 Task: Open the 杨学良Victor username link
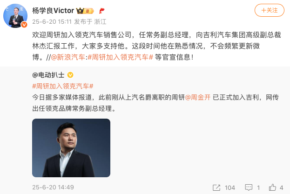(x=53, y=11)
